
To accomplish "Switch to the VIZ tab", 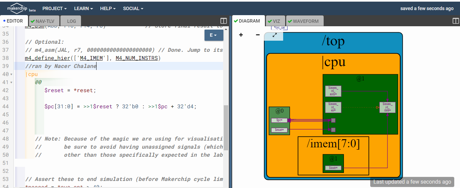I will tap(276, 21).
